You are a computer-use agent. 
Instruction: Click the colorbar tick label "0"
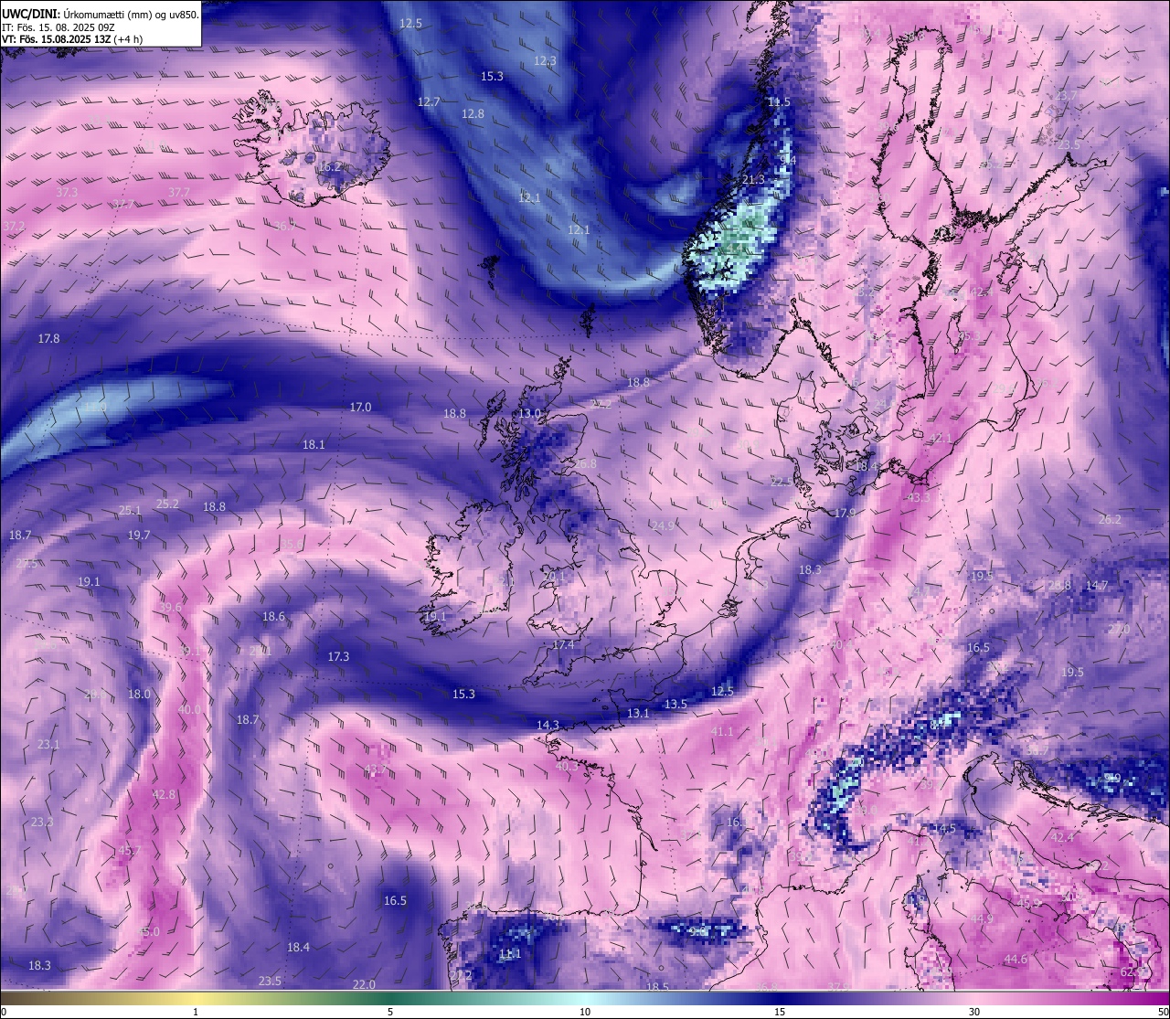point(3,1012)
